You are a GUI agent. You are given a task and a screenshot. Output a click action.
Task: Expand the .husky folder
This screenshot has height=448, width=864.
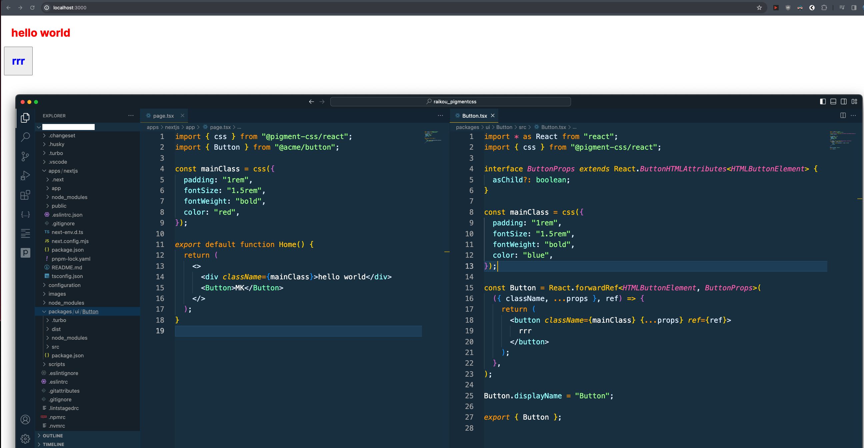pyautogui.click(x=87, y=144)
